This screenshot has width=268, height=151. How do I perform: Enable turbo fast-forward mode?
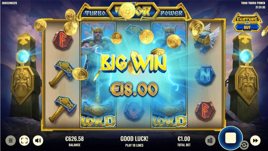point(255,141)
